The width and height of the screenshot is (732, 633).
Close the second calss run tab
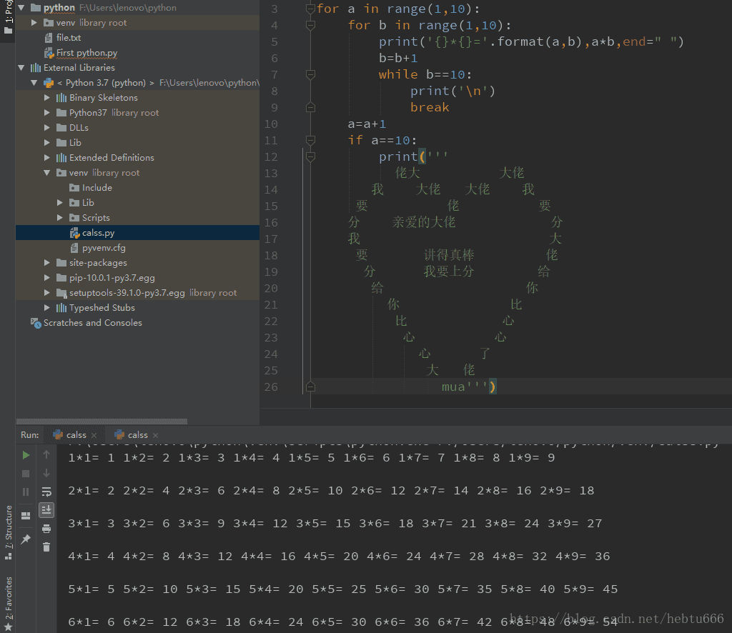[x=155, y=435]
